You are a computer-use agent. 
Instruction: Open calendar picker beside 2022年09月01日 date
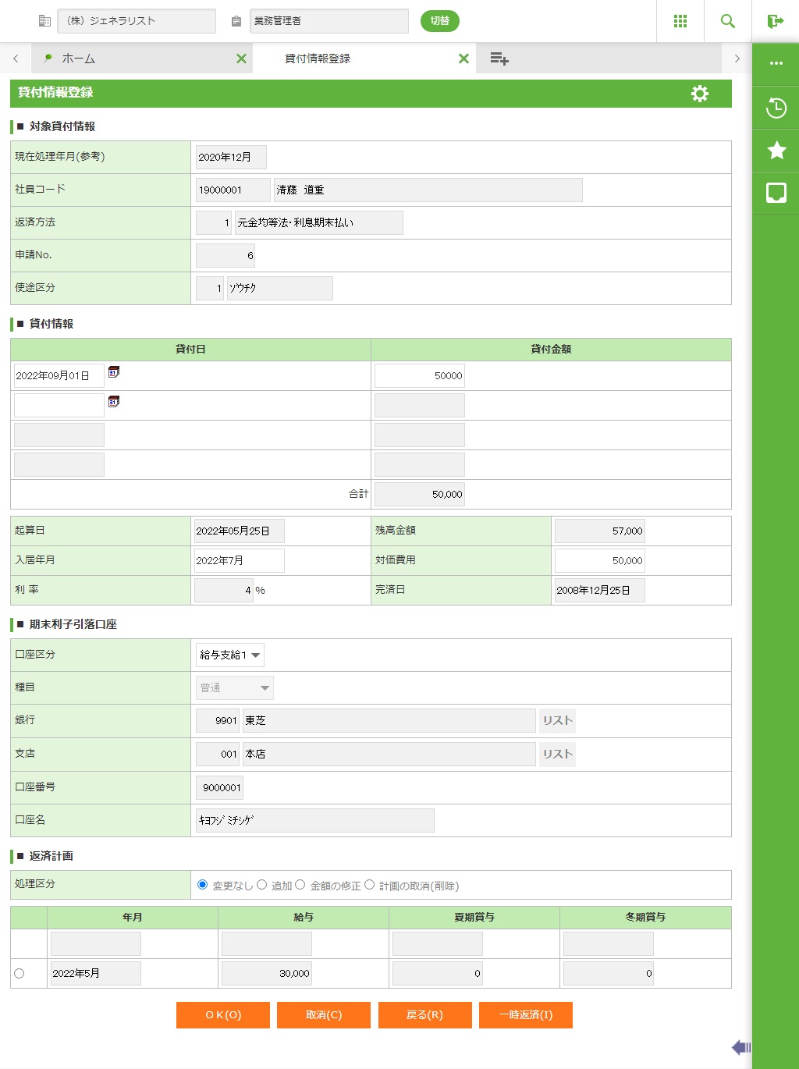(114, 372)
